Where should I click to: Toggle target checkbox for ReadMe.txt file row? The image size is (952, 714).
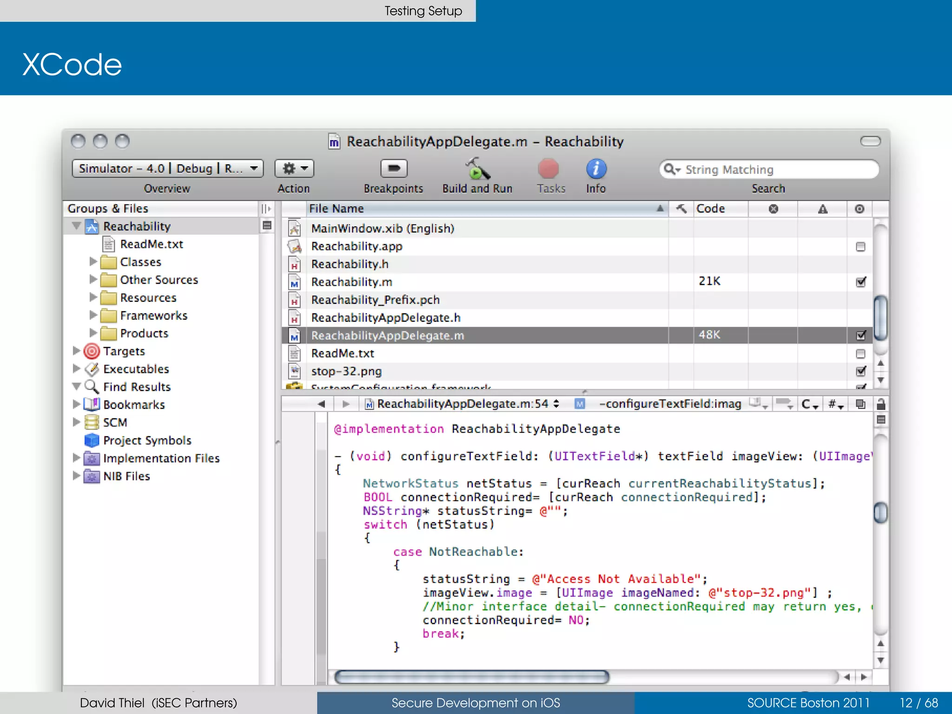point(860,353)
